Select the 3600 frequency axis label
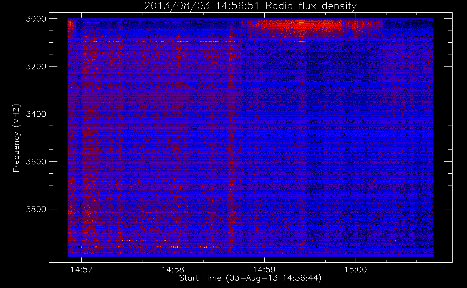The image size is (467, 288). 36,162
